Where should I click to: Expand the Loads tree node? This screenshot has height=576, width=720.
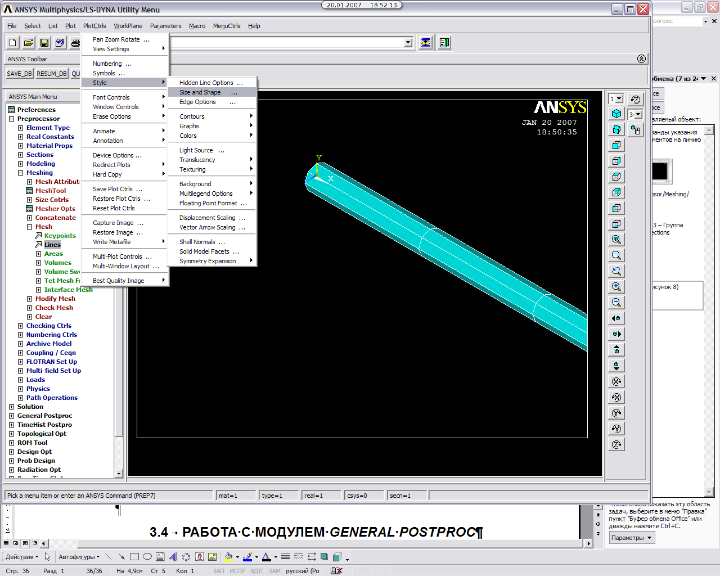point(20,380)
